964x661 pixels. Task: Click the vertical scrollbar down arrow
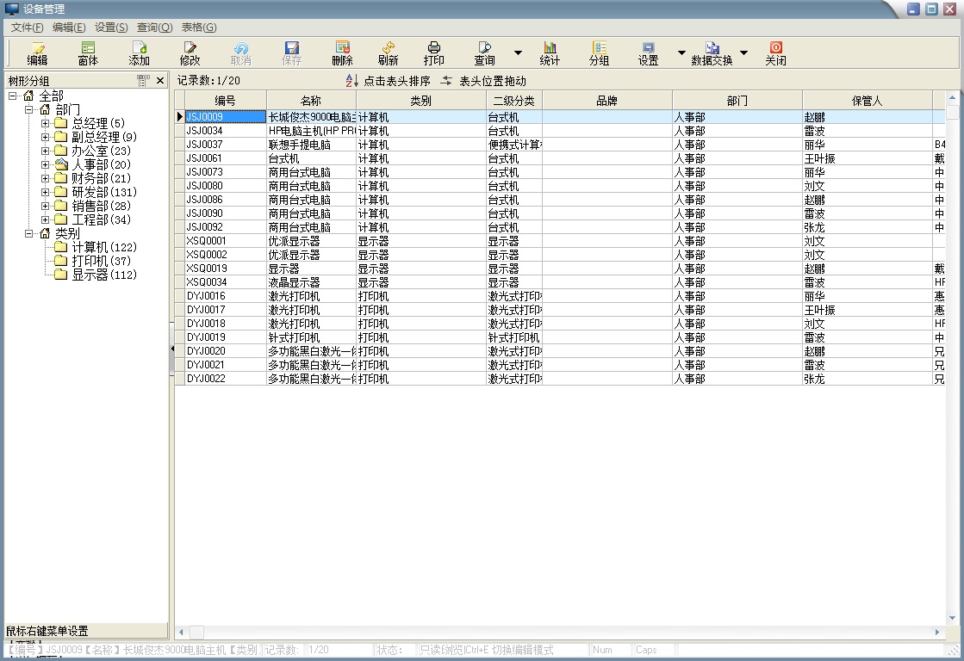tap(952, 618)
